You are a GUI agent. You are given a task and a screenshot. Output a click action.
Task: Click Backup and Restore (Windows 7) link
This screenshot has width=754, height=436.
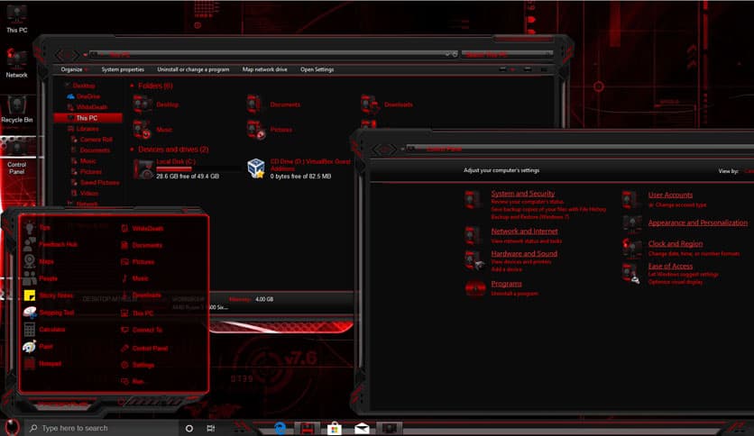tap(529, 217)
